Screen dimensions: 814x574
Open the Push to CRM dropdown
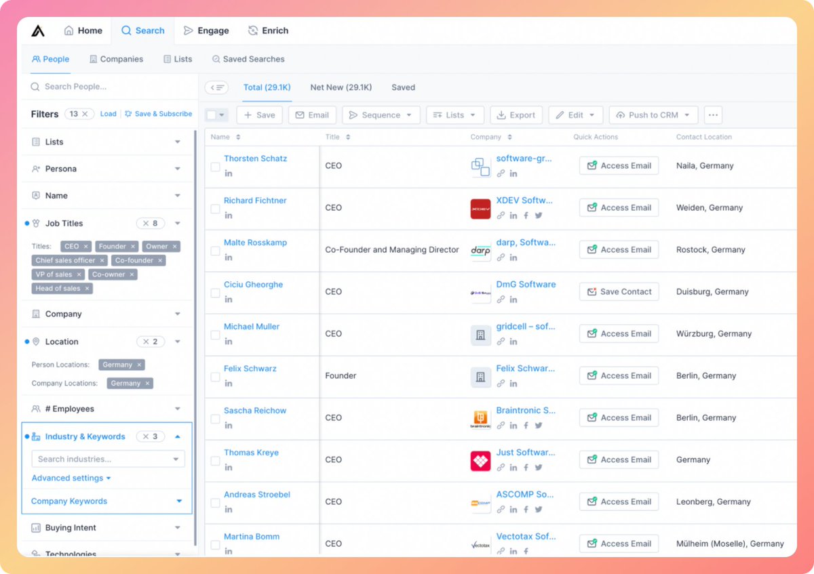coord(653,115)
